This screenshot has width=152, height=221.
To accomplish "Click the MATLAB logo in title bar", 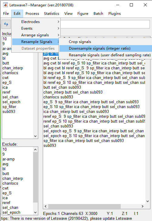I will 5,5.
